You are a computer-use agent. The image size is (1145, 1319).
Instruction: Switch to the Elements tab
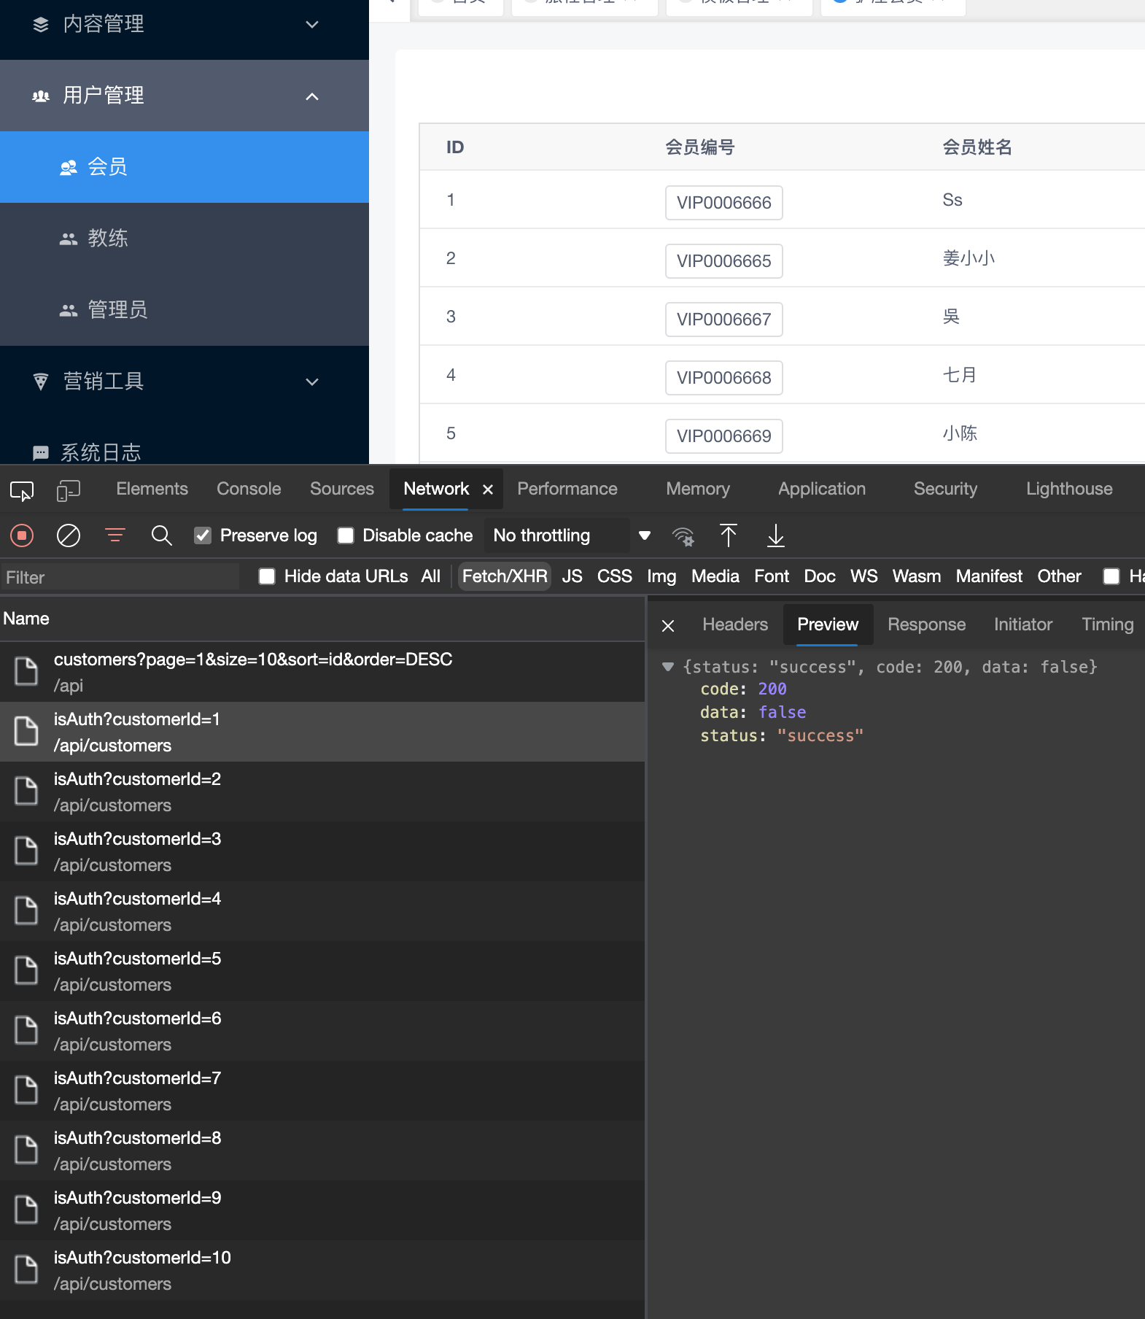tap(152, 490)
